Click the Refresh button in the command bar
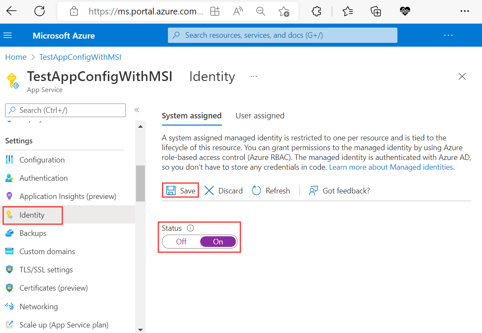Screen dimensions: 482x333 (x=271, y=190)
